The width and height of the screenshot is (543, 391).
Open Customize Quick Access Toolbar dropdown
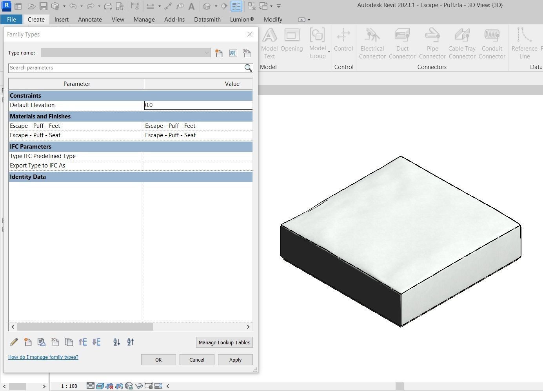click(279, 6)
